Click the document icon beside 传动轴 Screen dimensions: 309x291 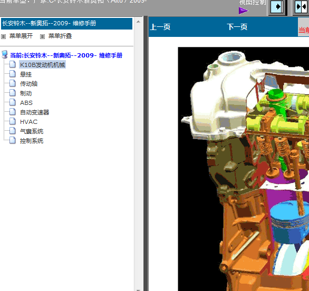(13, 83)
